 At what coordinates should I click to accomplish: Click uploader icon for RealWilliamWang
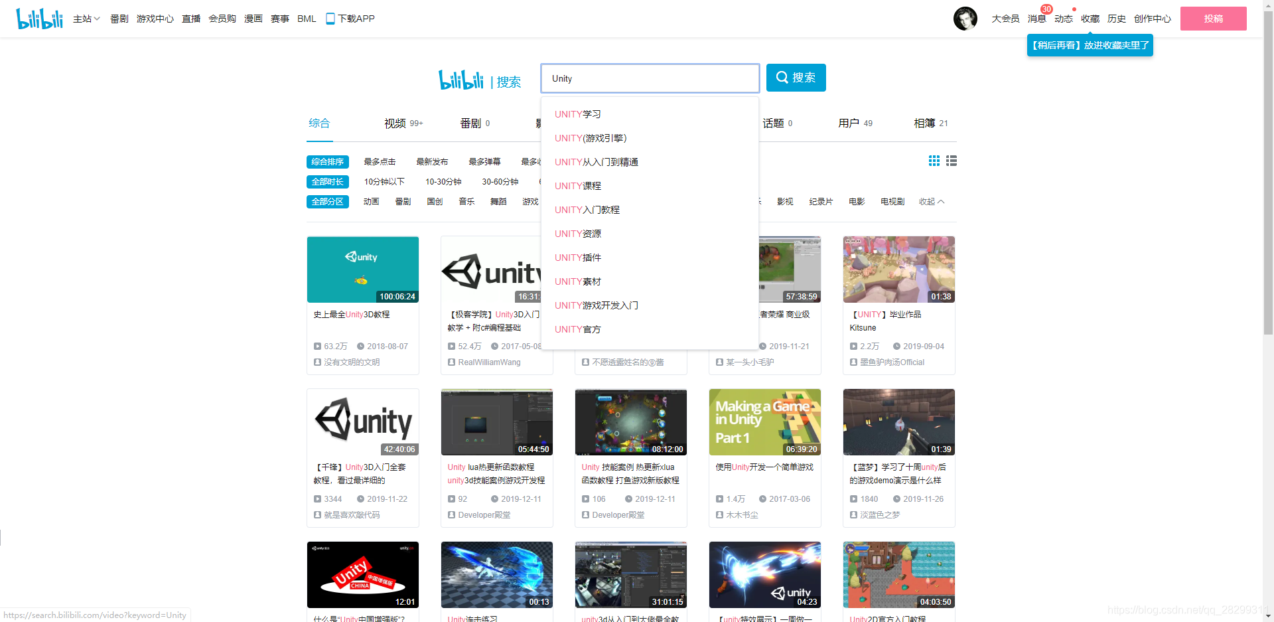(x=451, y=362)
